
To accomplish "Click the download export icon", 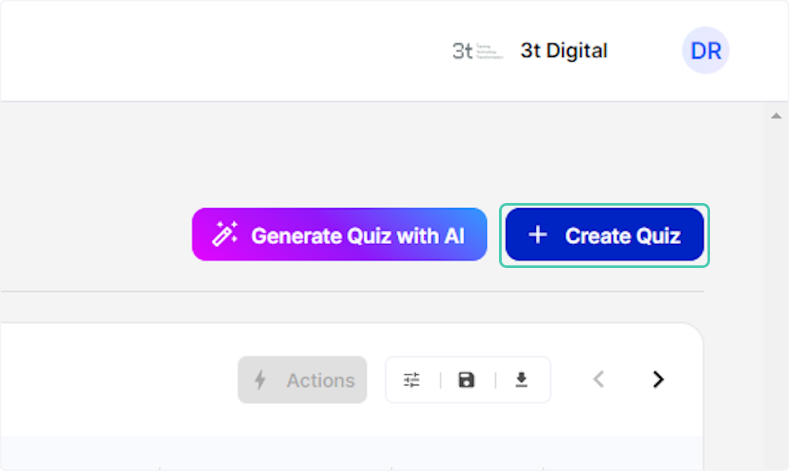I will click(x=521, y=380).
